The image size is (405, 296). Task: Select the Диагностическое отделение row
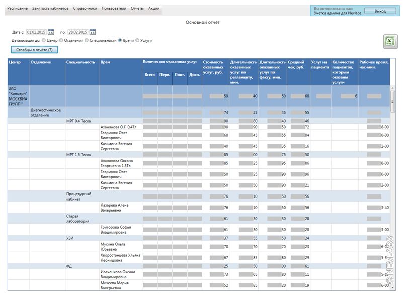pos(45,112)
